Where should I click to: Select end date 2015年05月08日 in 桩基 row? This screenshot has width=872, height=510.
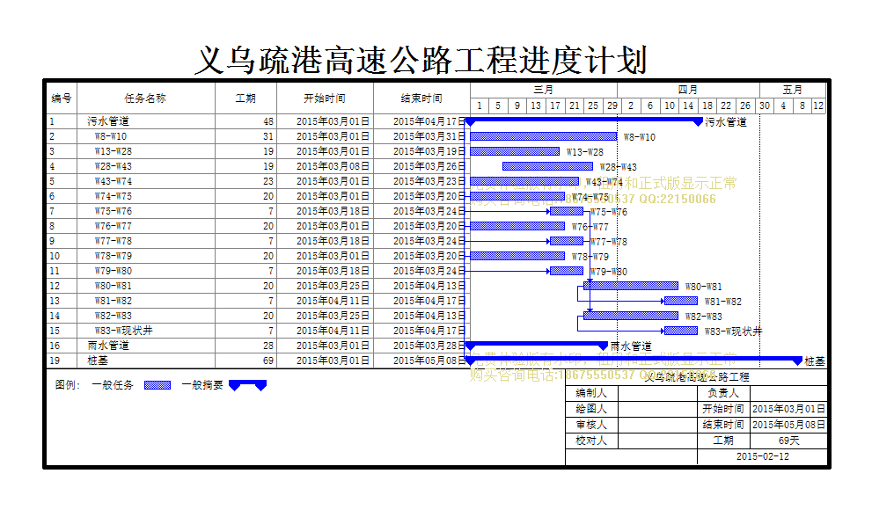pyautogui.click(x=429, y=361)
